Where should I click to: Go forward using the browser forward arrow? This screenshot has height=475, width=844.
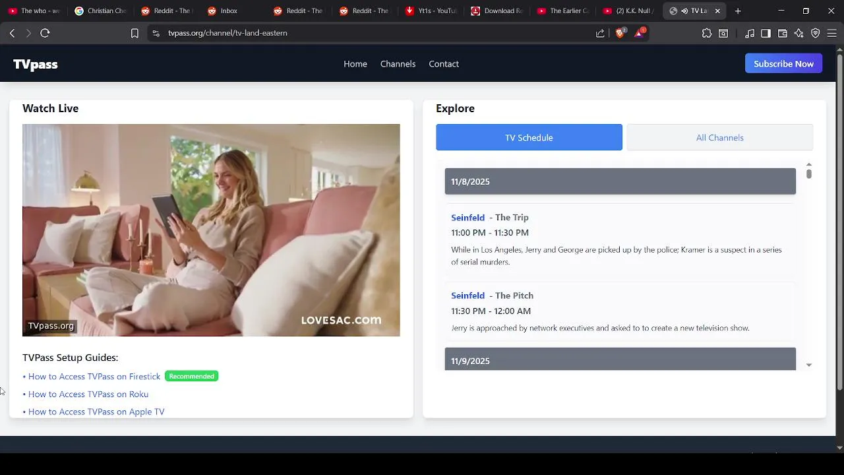click(x=28, y=33)
